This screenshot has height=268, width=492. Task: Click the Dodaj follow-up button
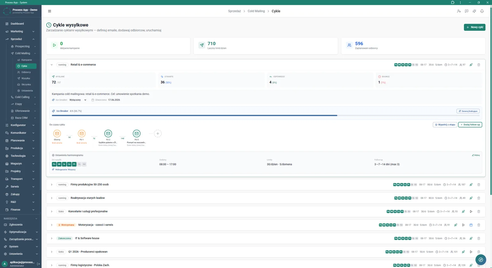pos(470,125)
